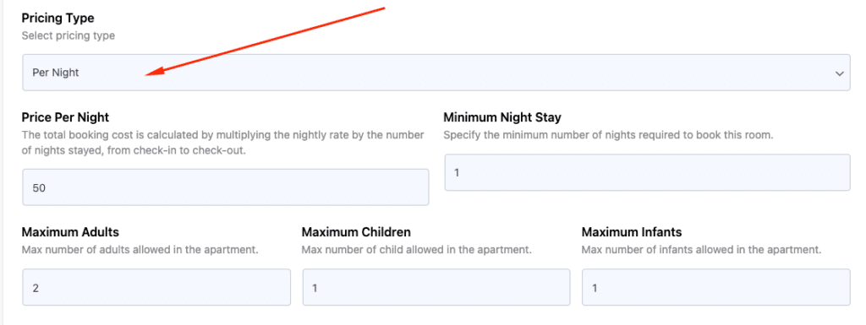This screenshot has height=325, width=866.
Task: Focus the Price Per Night field showing 50
Action: coord(225,187)
